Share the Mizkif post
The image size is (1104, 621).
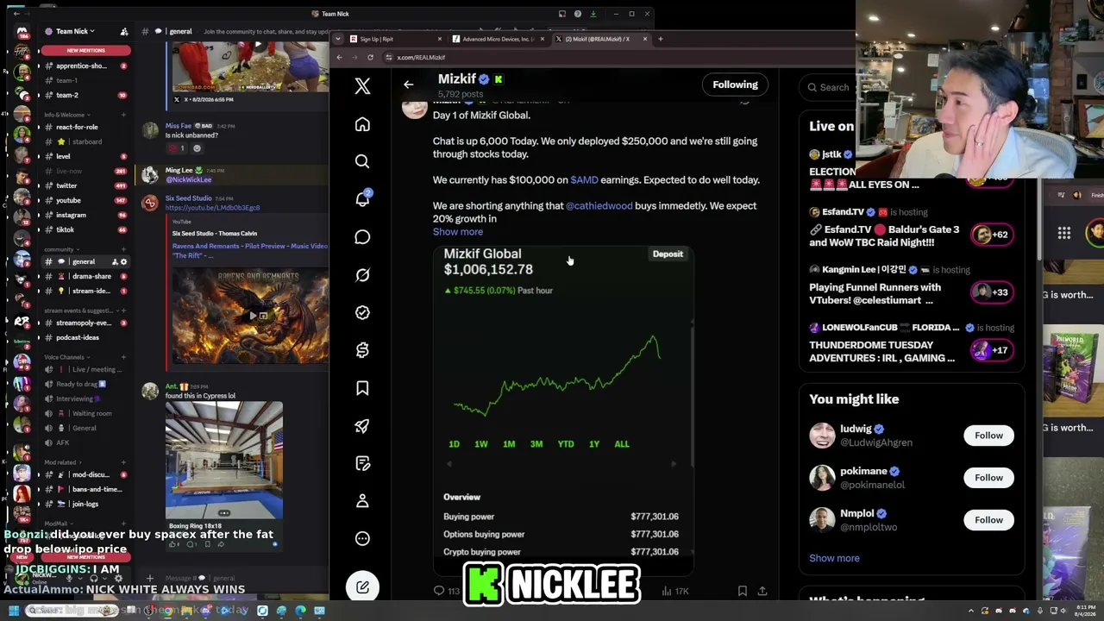pos(762,591)
